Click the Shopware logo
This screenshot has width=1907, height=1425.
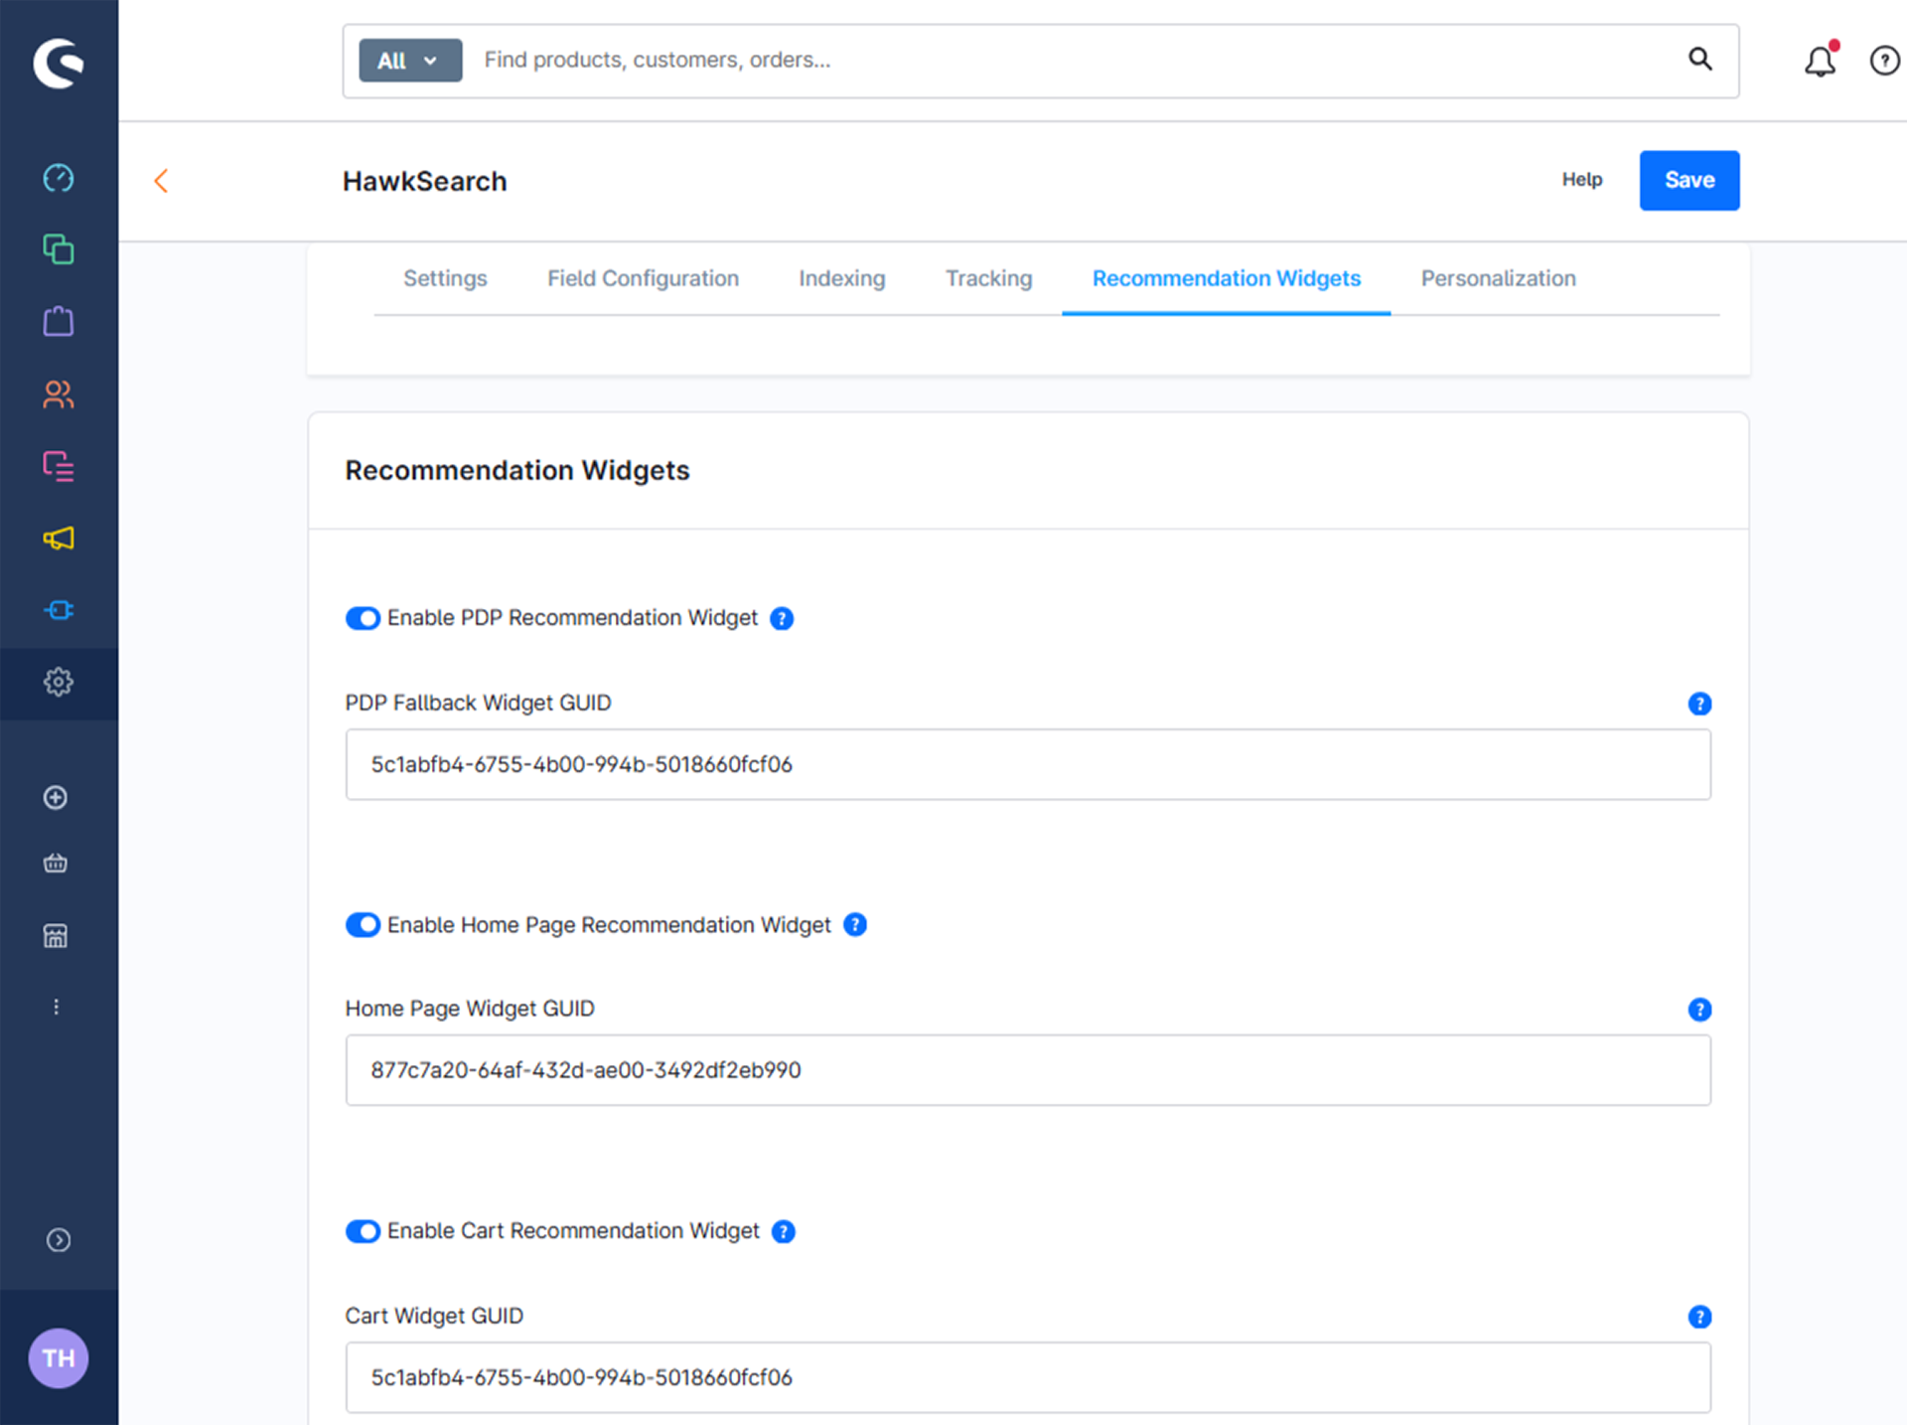click(x=59, y=63)
